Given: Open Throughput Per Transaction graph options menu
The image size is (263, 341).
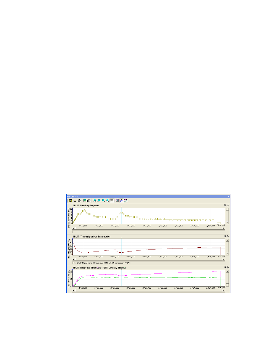Looking at the screenshot, I should click(x=225, y=236).
